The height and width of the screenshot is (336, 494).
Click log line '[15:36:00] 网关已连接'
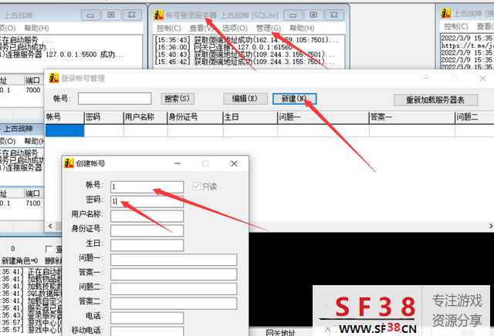223,47
